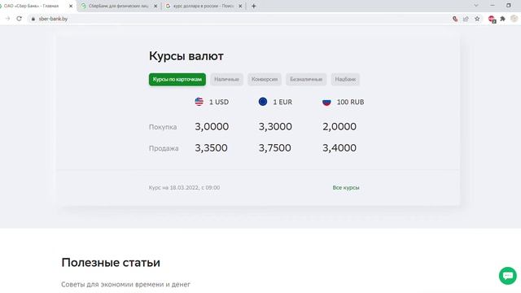Select the EUR purchase rate 3,3000
Screen dimensions: 521x293
[275, 127]
